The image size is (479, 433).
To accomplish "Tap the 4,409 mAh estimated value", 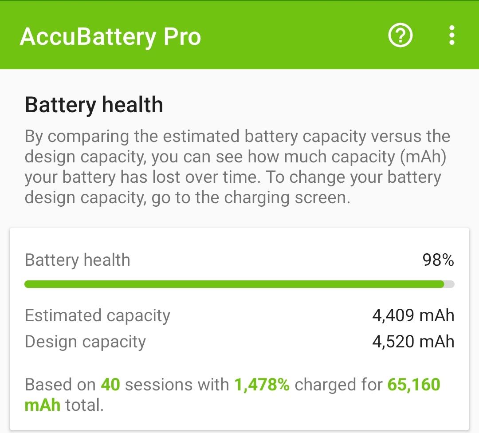I will point(413,316).
